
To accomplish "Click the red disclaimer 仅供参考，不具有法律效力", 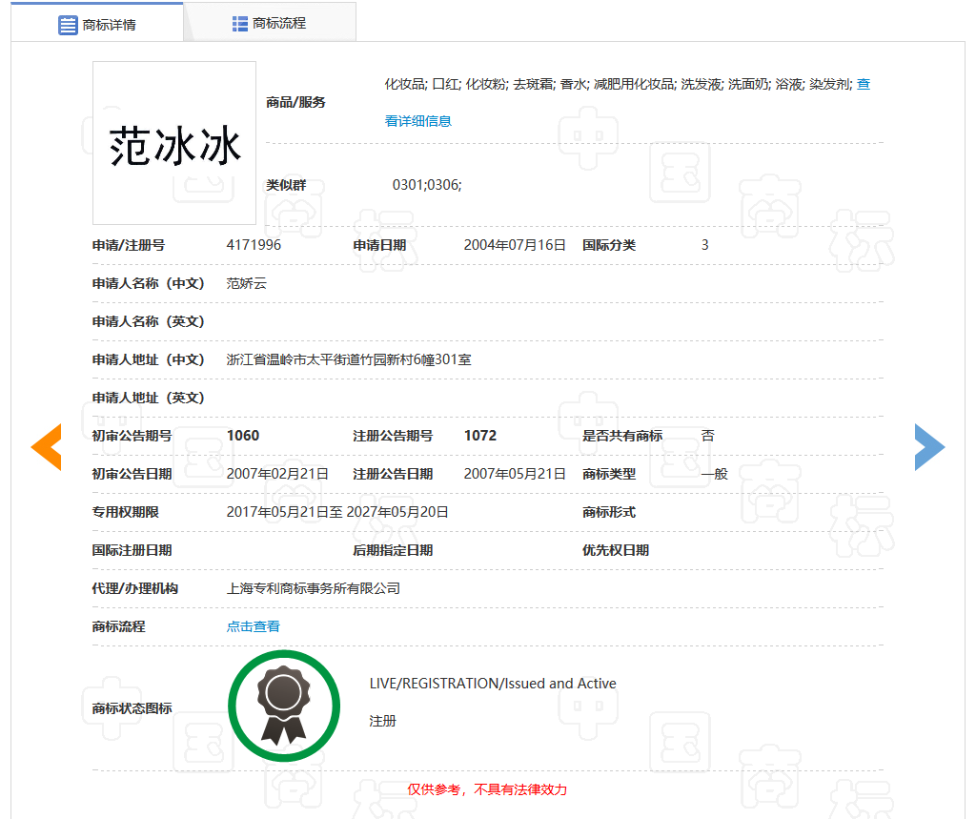I will [487, 789].
